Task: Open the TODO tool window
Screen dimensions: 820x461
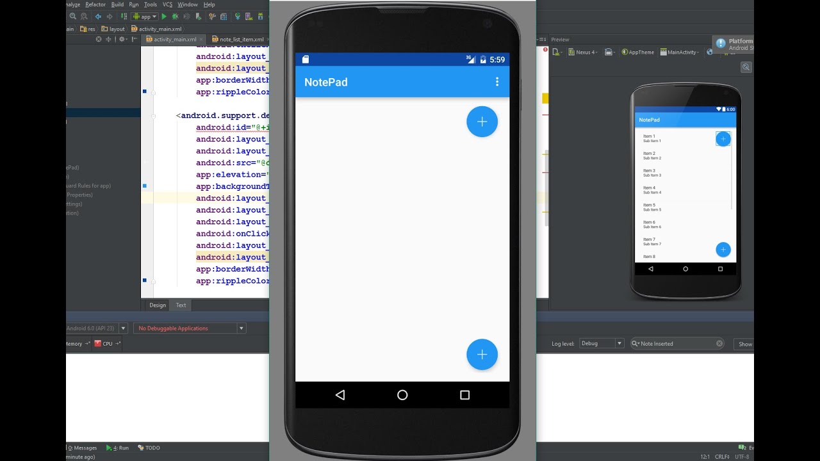Action: click(149, 448)
